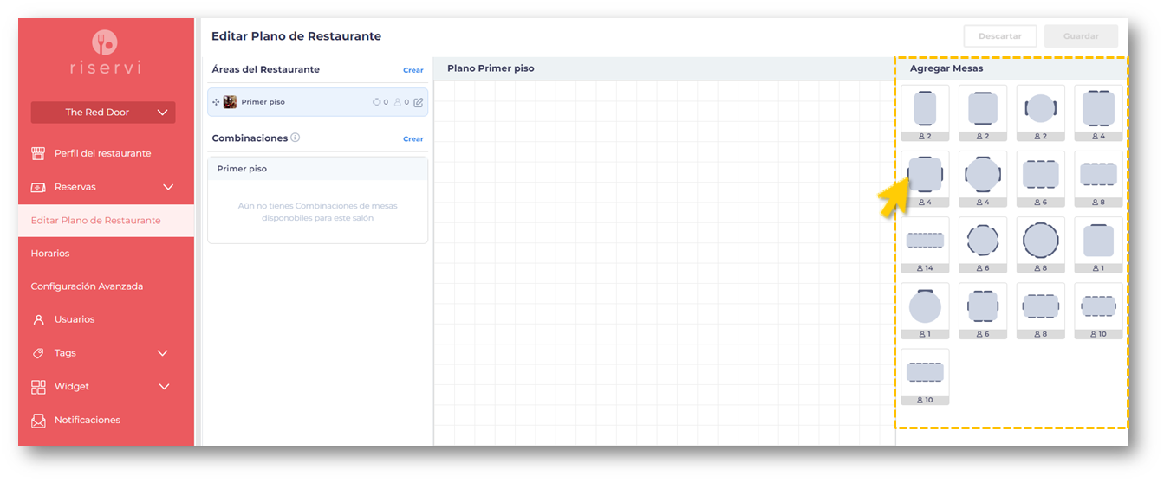The image size is (1164, 489).
Task: Click the Editar Plano de Restaurante page title
Action: click(296, 36)
